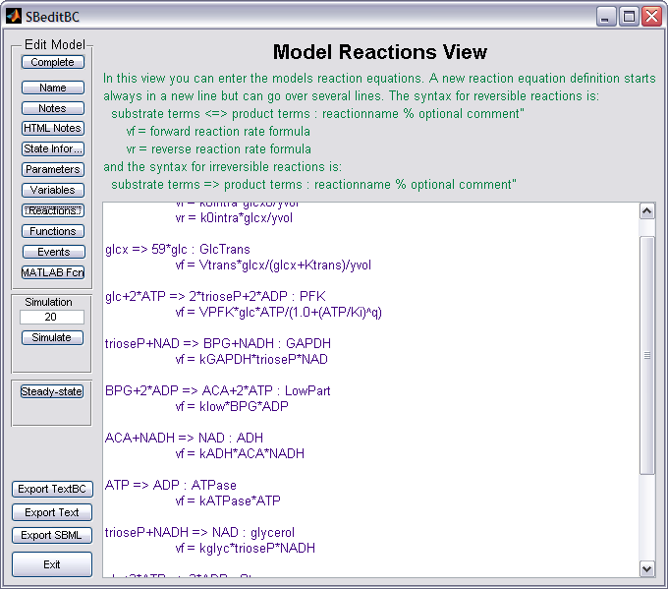Click the scrollbar up arrow
Screen dimensions: 668x589
point(646,210)
